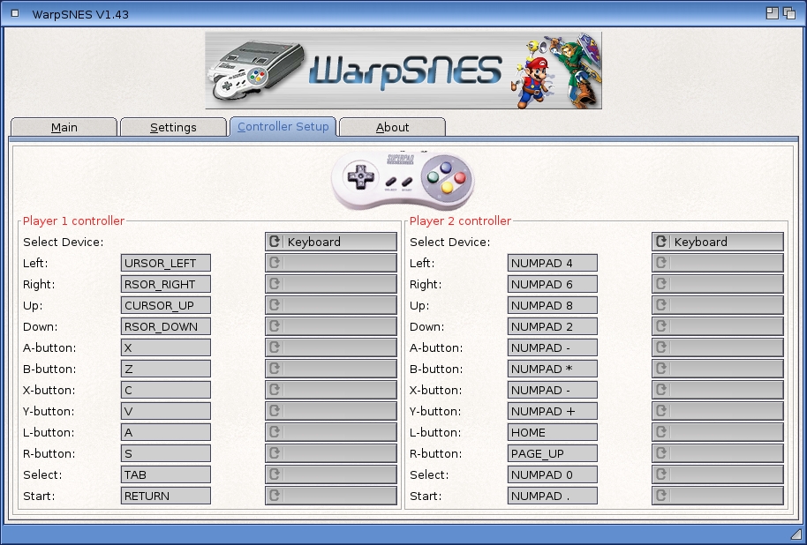The image size is (807, 545).
Task: Click Player 2 Select field NUMPAD 0
Action: 552,474
